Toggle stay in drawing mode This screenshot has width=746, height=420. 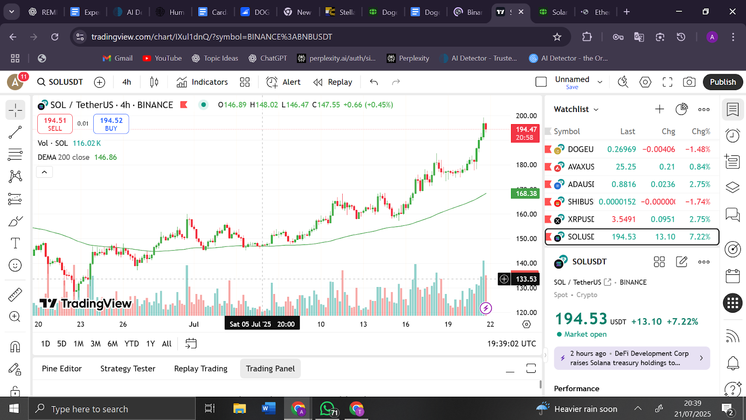click(15, 369)
